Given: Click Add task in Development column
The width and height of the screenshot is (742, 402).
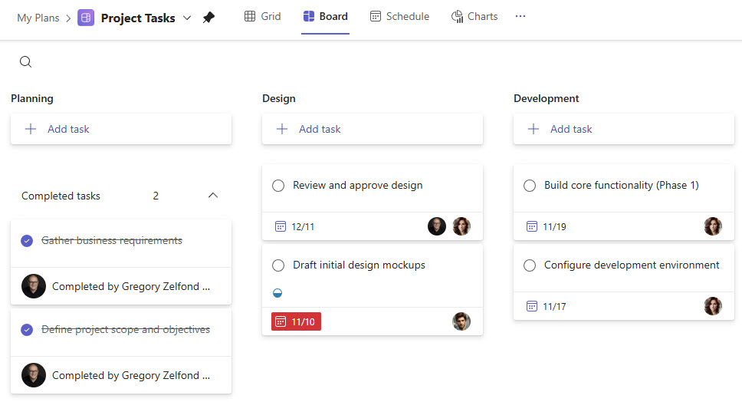Looking at the screenshot, I should point(571,129).
